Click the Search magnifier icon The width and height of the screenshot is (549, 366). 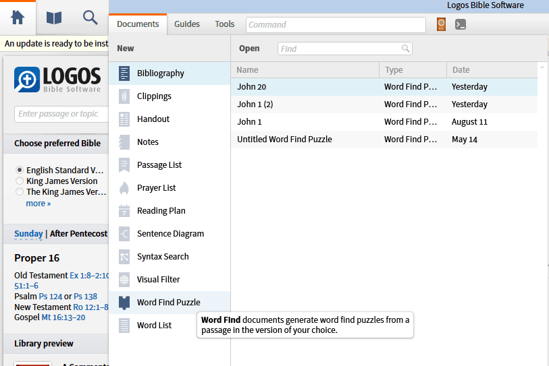point(90,18)
